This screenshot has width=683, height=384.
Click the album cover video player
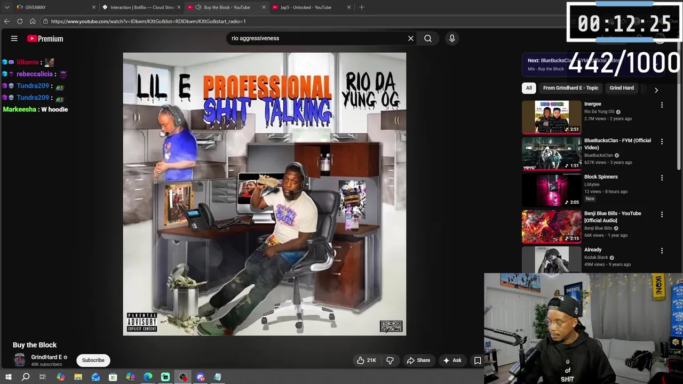[x=264, y=194]
